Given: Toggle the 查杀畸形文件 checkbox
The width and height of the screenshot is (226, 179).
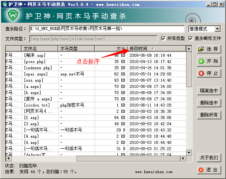Looking at the screenshot, I should tap(191, 38).
